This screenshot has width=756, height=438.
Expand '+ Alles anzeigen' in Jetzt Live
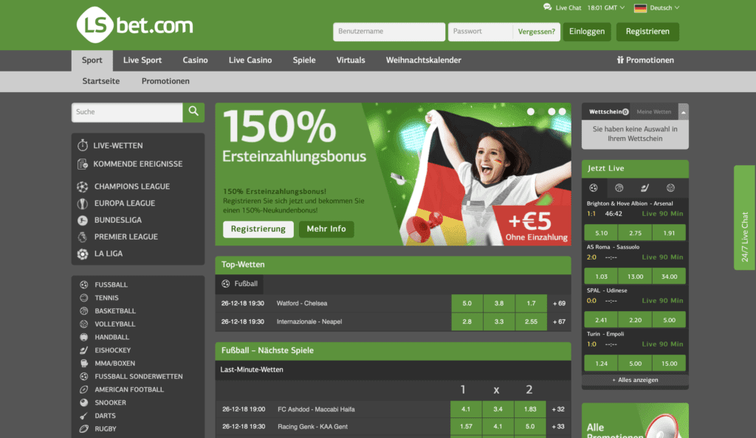[635, 380]
